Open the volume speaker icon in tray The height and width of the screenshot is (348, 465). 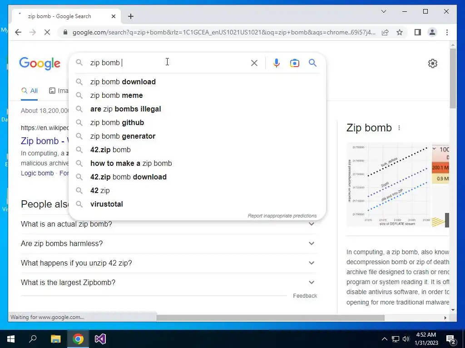tap(406, 339)
